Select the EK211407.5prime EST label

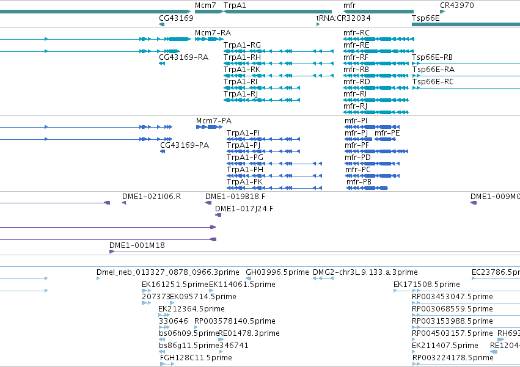445,346
